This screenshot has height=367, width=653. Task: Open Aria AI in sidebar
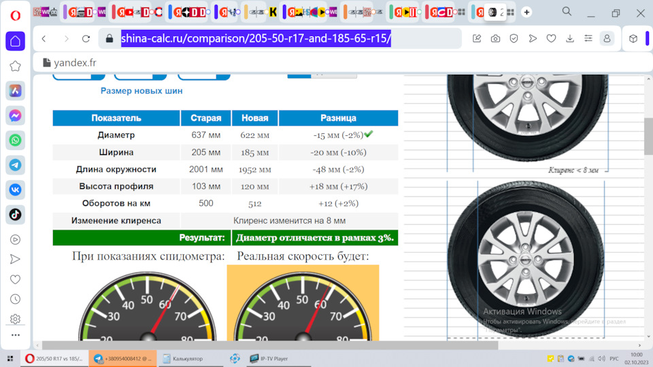tap(16, 90)
